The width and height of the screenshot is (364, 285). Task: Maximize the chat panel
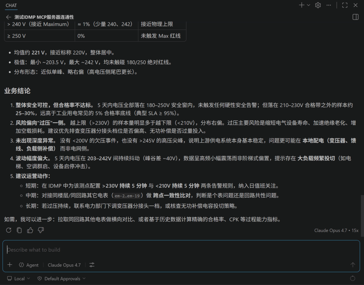[345, 5]
